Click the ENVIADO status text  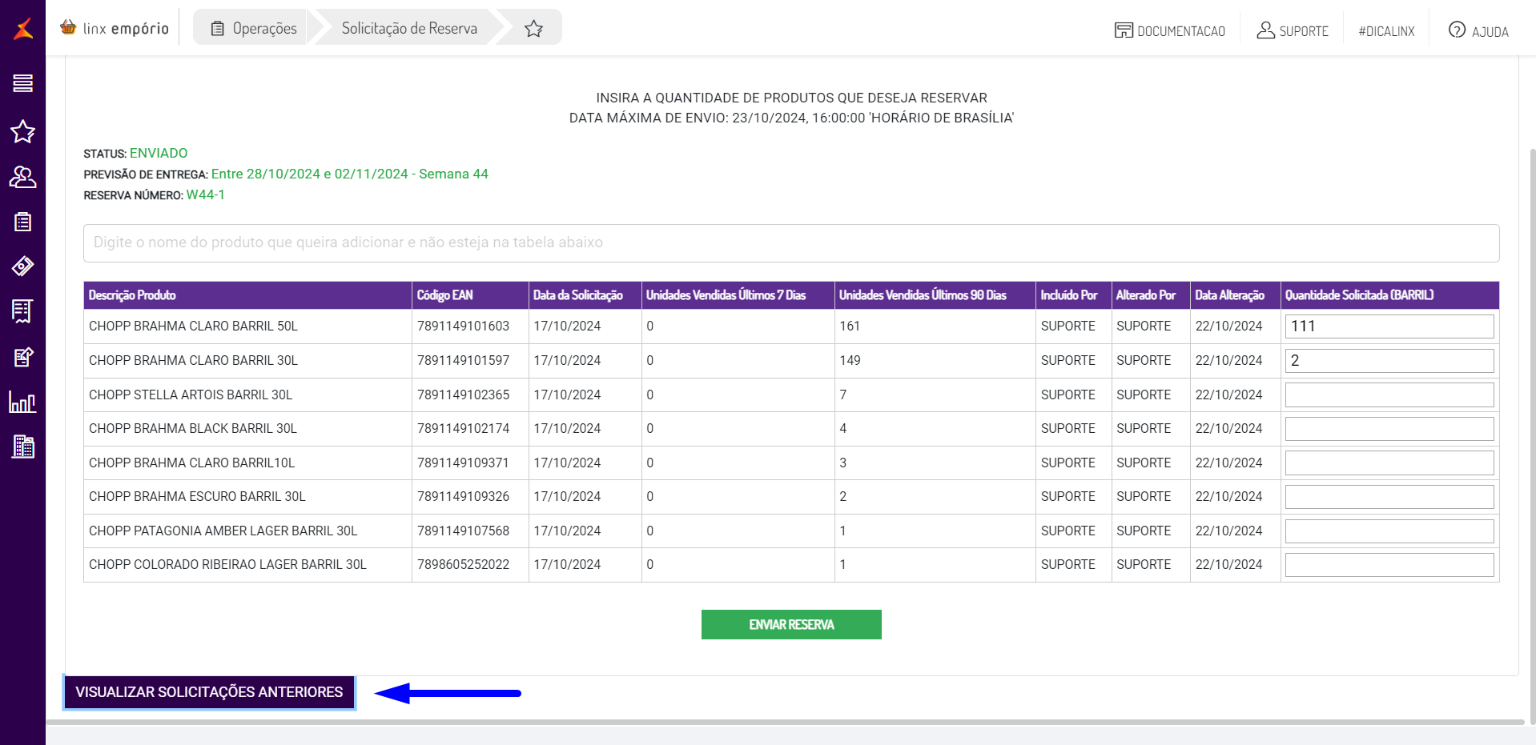click(159, 153)
